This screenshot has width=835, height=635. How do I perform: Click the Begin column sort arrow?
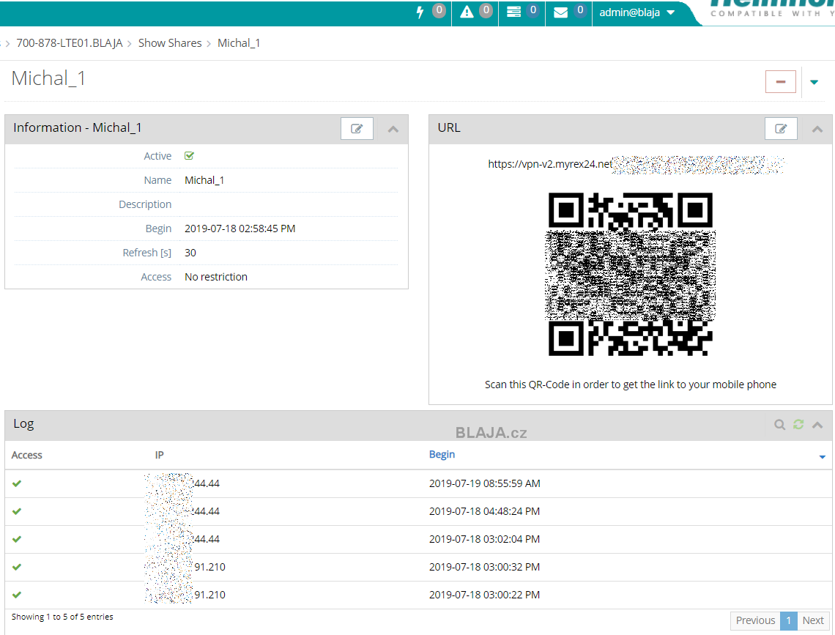click(x=823, y=457)
